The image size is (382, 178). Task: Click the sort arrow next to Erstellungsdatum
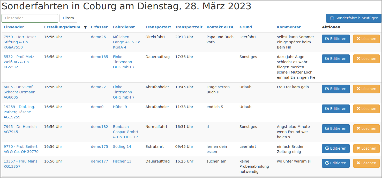85,27
